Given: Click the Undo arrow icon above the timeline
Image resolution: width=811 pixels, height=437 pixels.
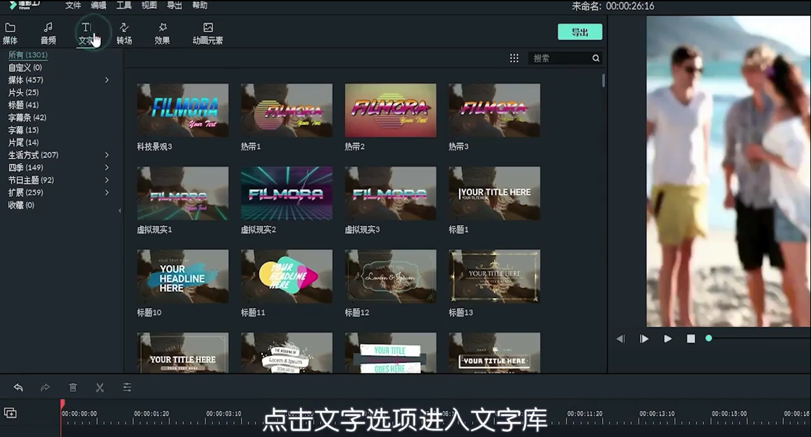Looking at the screenshot, I should point(18,387).
